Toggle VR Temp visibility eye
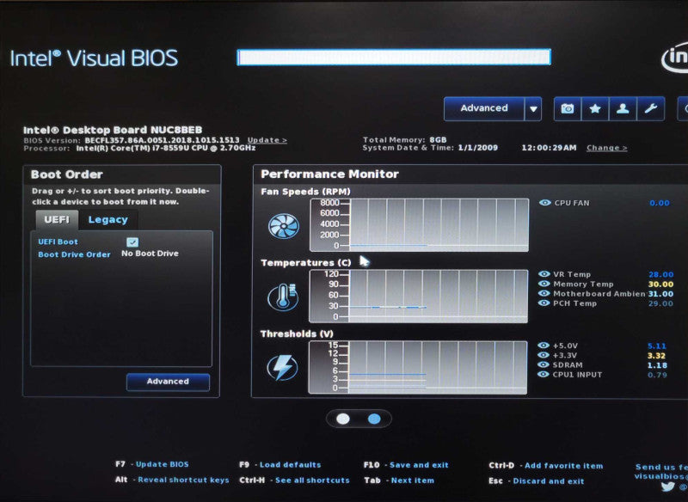688x502 pixels. pos(544,274)
